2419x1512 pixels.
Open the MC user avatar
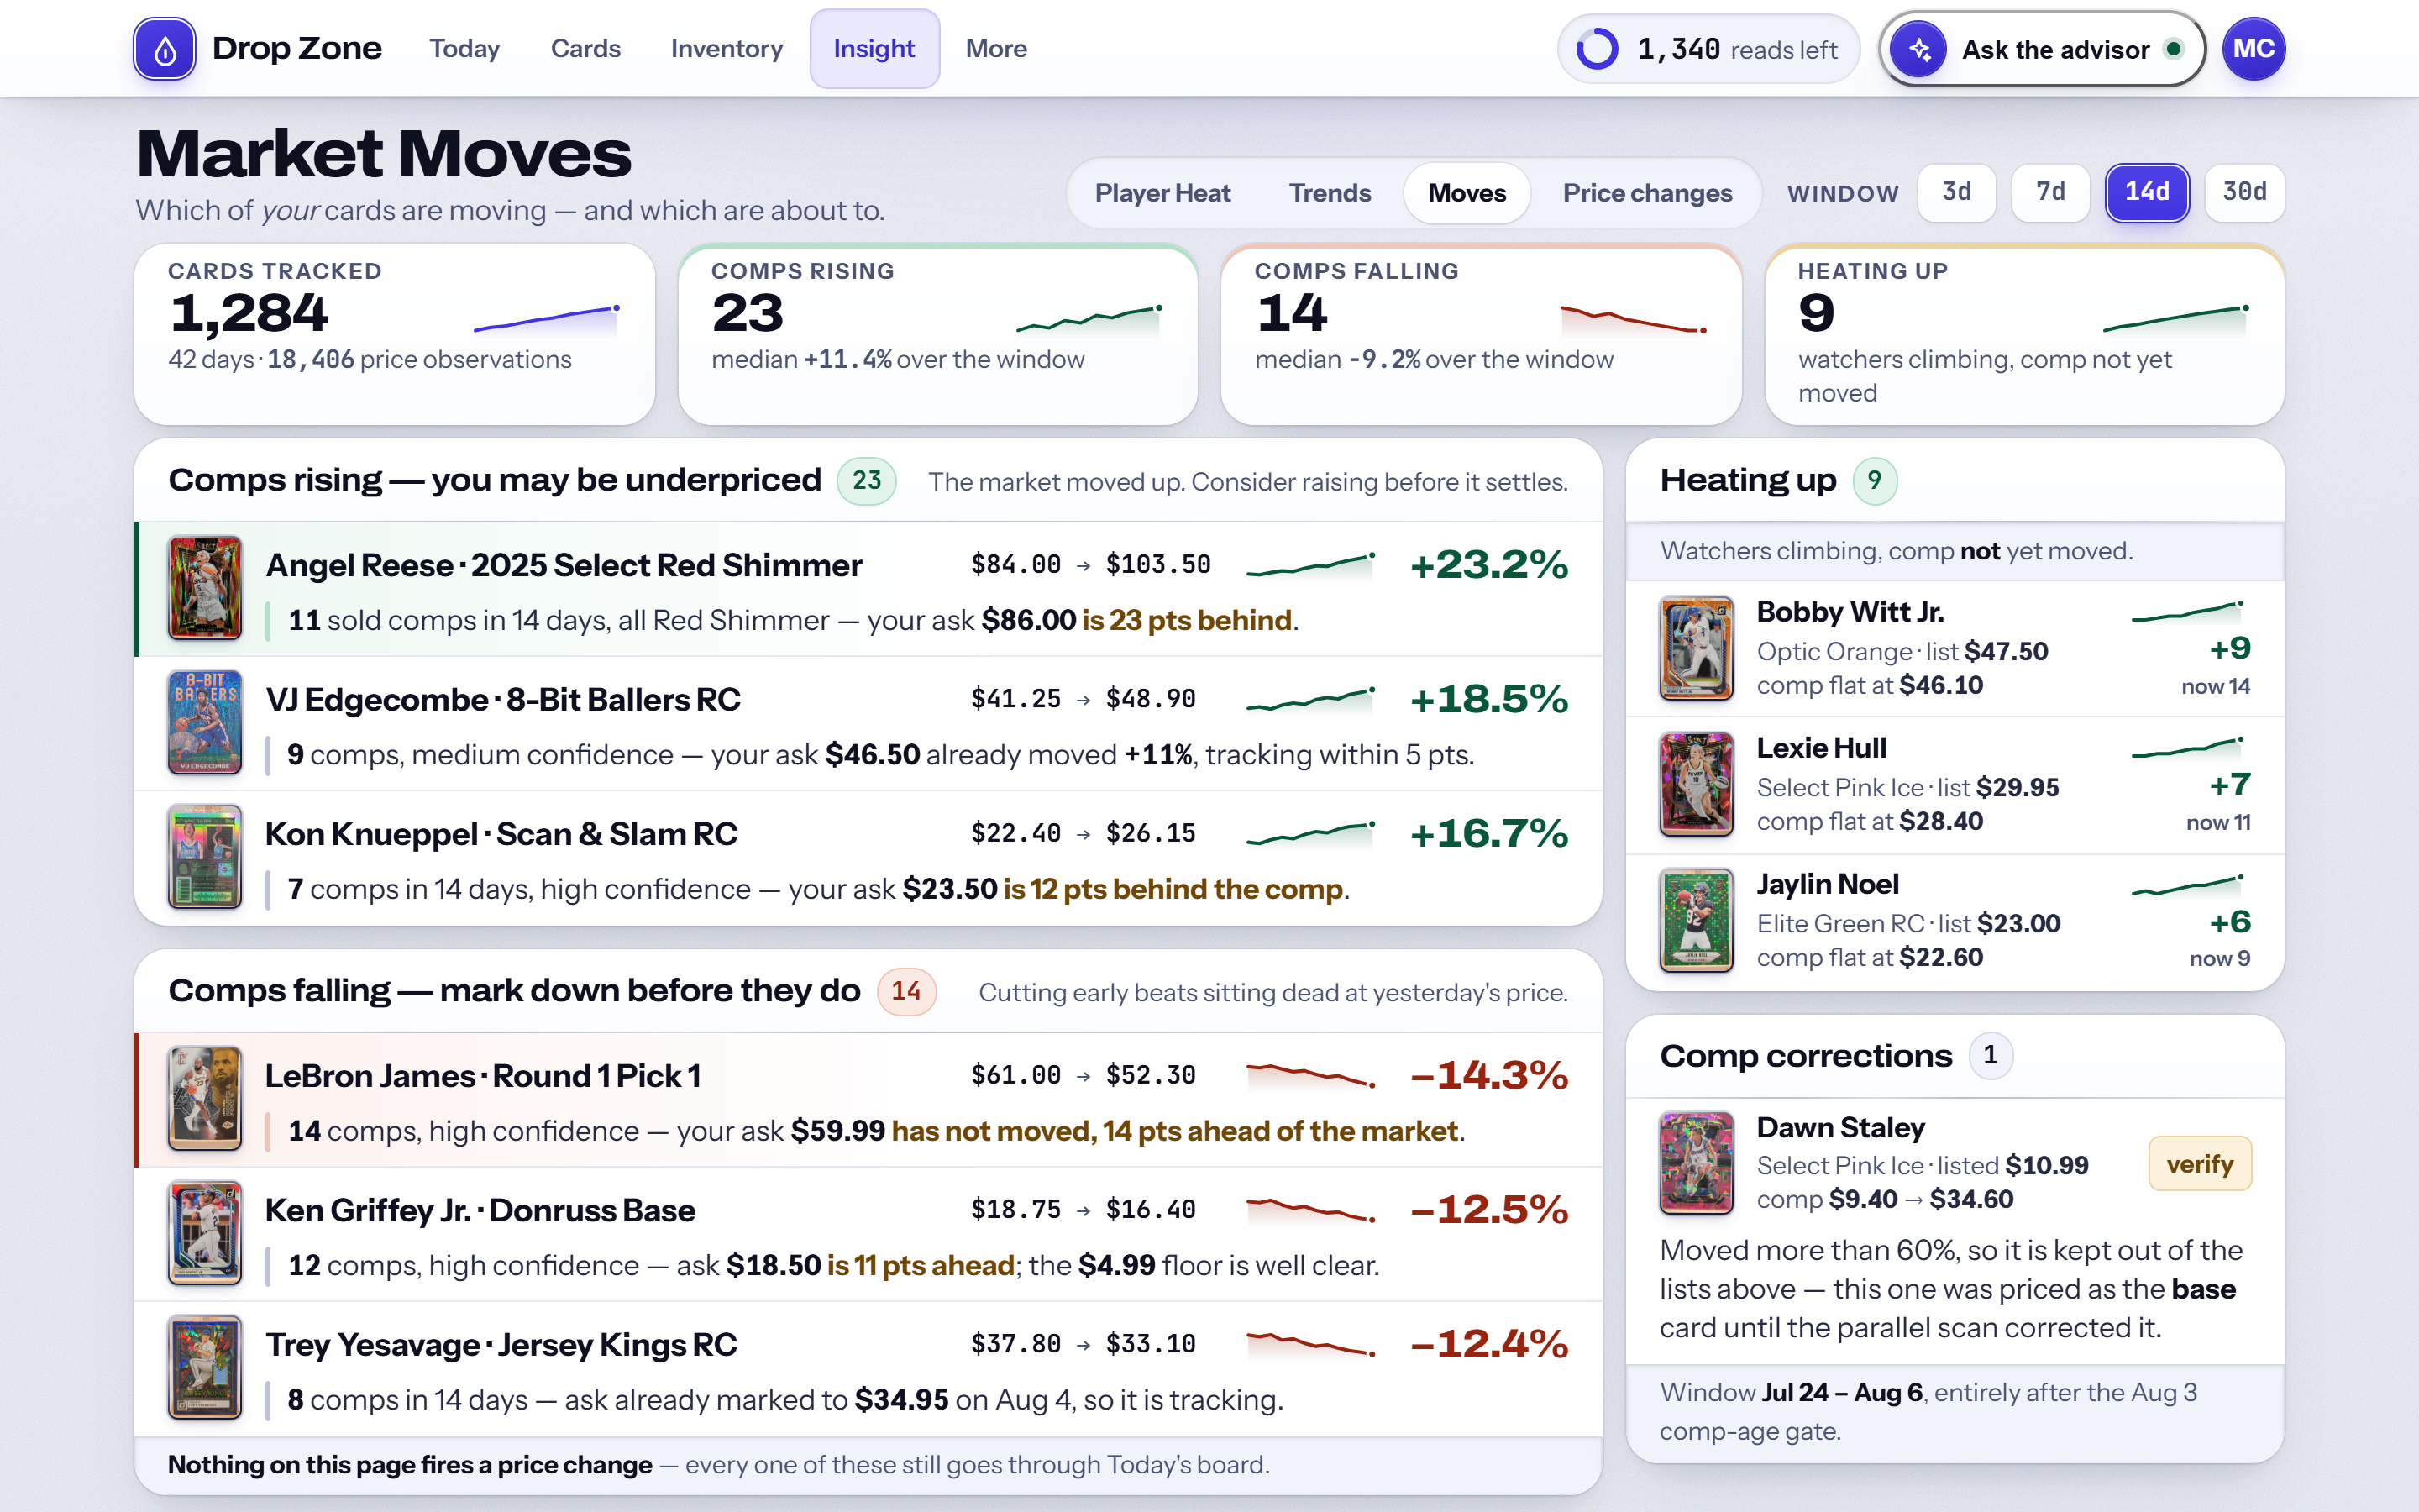pyautogui.click(x=2253, y=49)
